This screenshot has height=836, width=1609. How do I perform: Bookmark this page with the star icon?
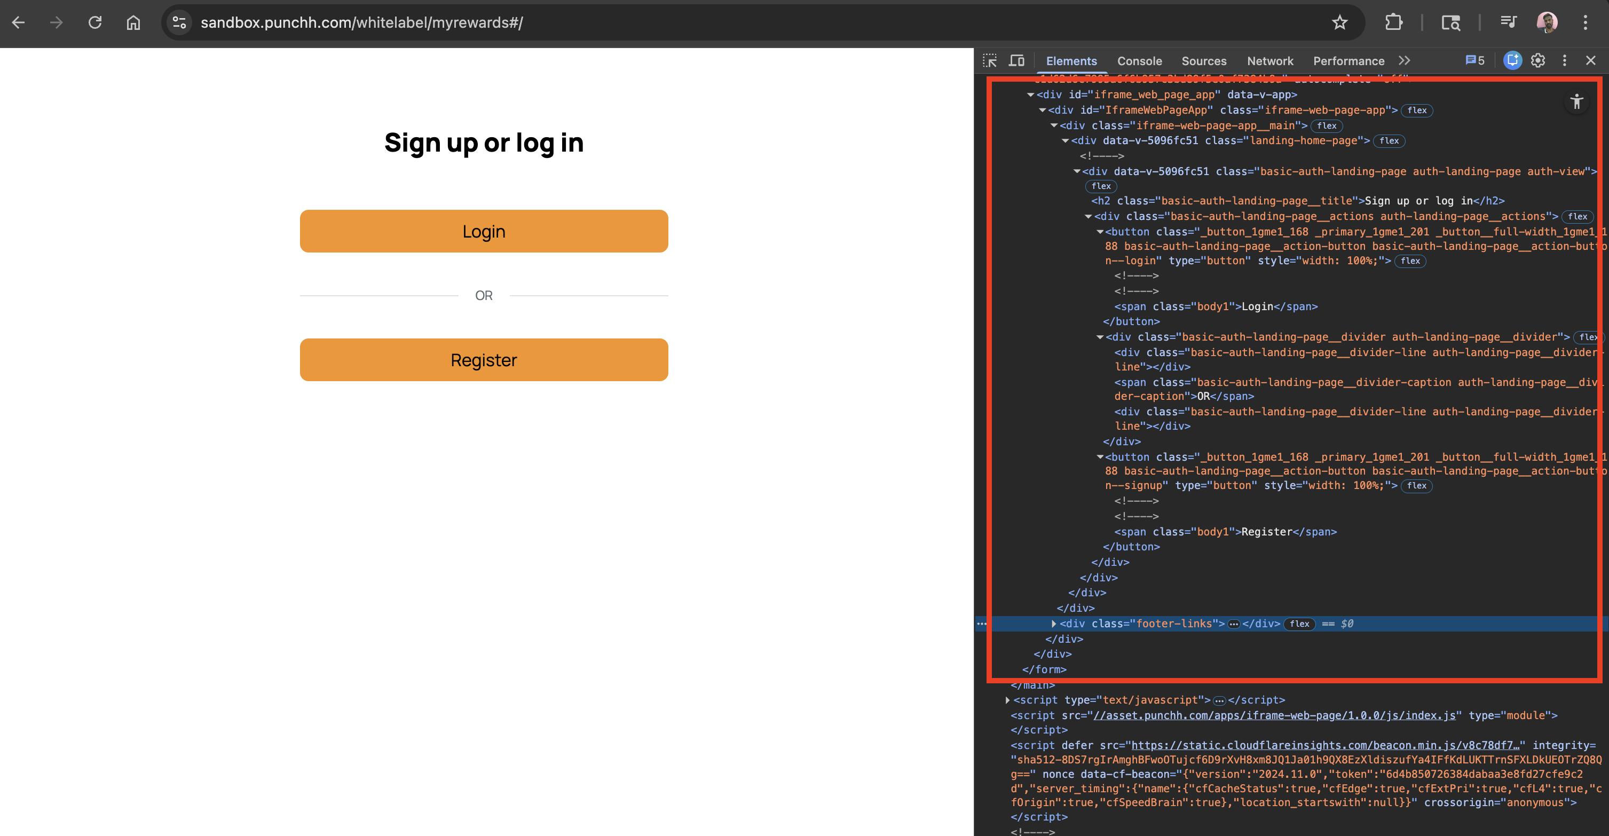[1339, 23]
